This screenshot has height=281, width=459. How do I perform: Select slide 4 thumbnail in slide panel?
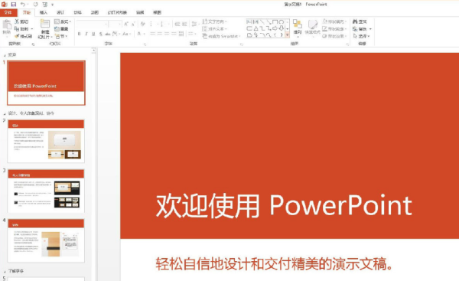tap(46, 240)
